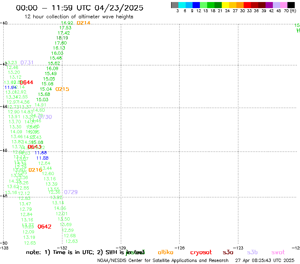The height and width of the screenshot is (264, 300).
Task: Select the blue 11.68 reading
Action: (x=41, y=153)
